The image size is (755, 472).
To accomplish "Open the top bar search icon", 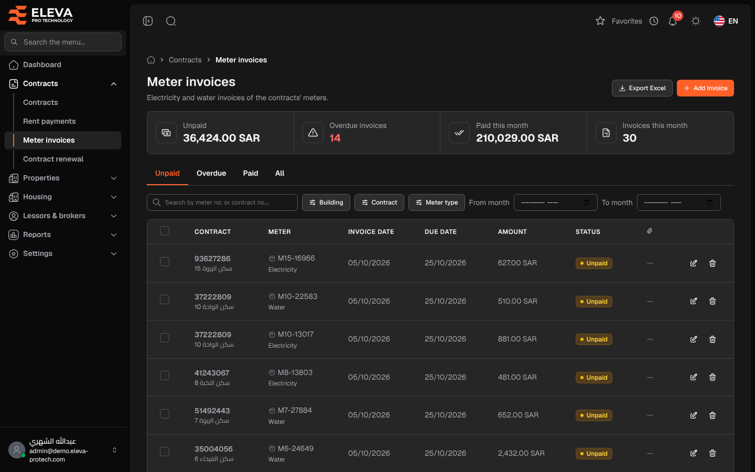I will (x=171, y=21).
